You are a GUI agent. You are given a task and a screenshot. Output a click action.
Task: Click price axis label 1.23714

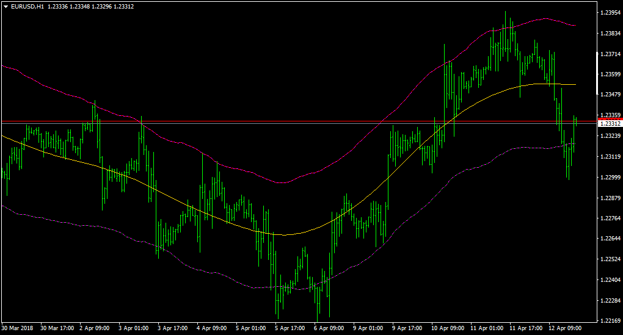(610, 54)
